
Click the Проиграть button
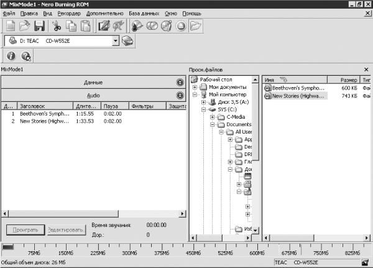25,230
